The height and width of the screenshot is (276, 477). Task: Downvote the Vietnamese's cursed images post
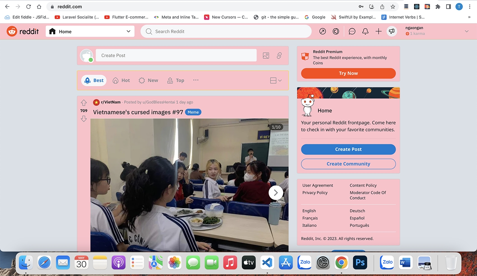point(84,119)
